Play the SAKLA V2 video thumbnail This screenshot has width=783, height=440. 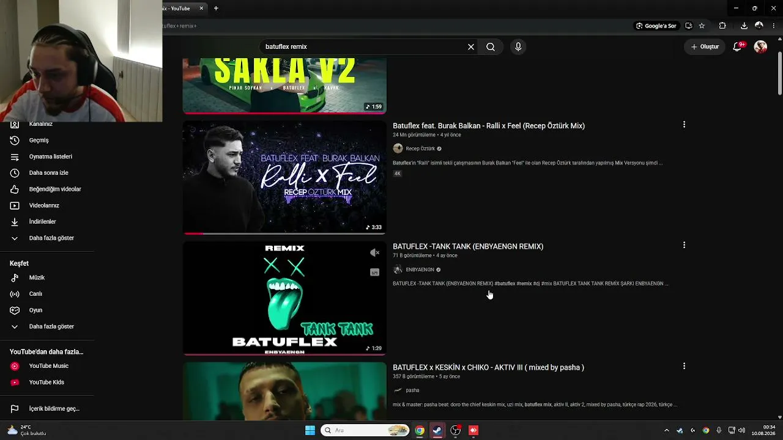click(x=284, y=86)
